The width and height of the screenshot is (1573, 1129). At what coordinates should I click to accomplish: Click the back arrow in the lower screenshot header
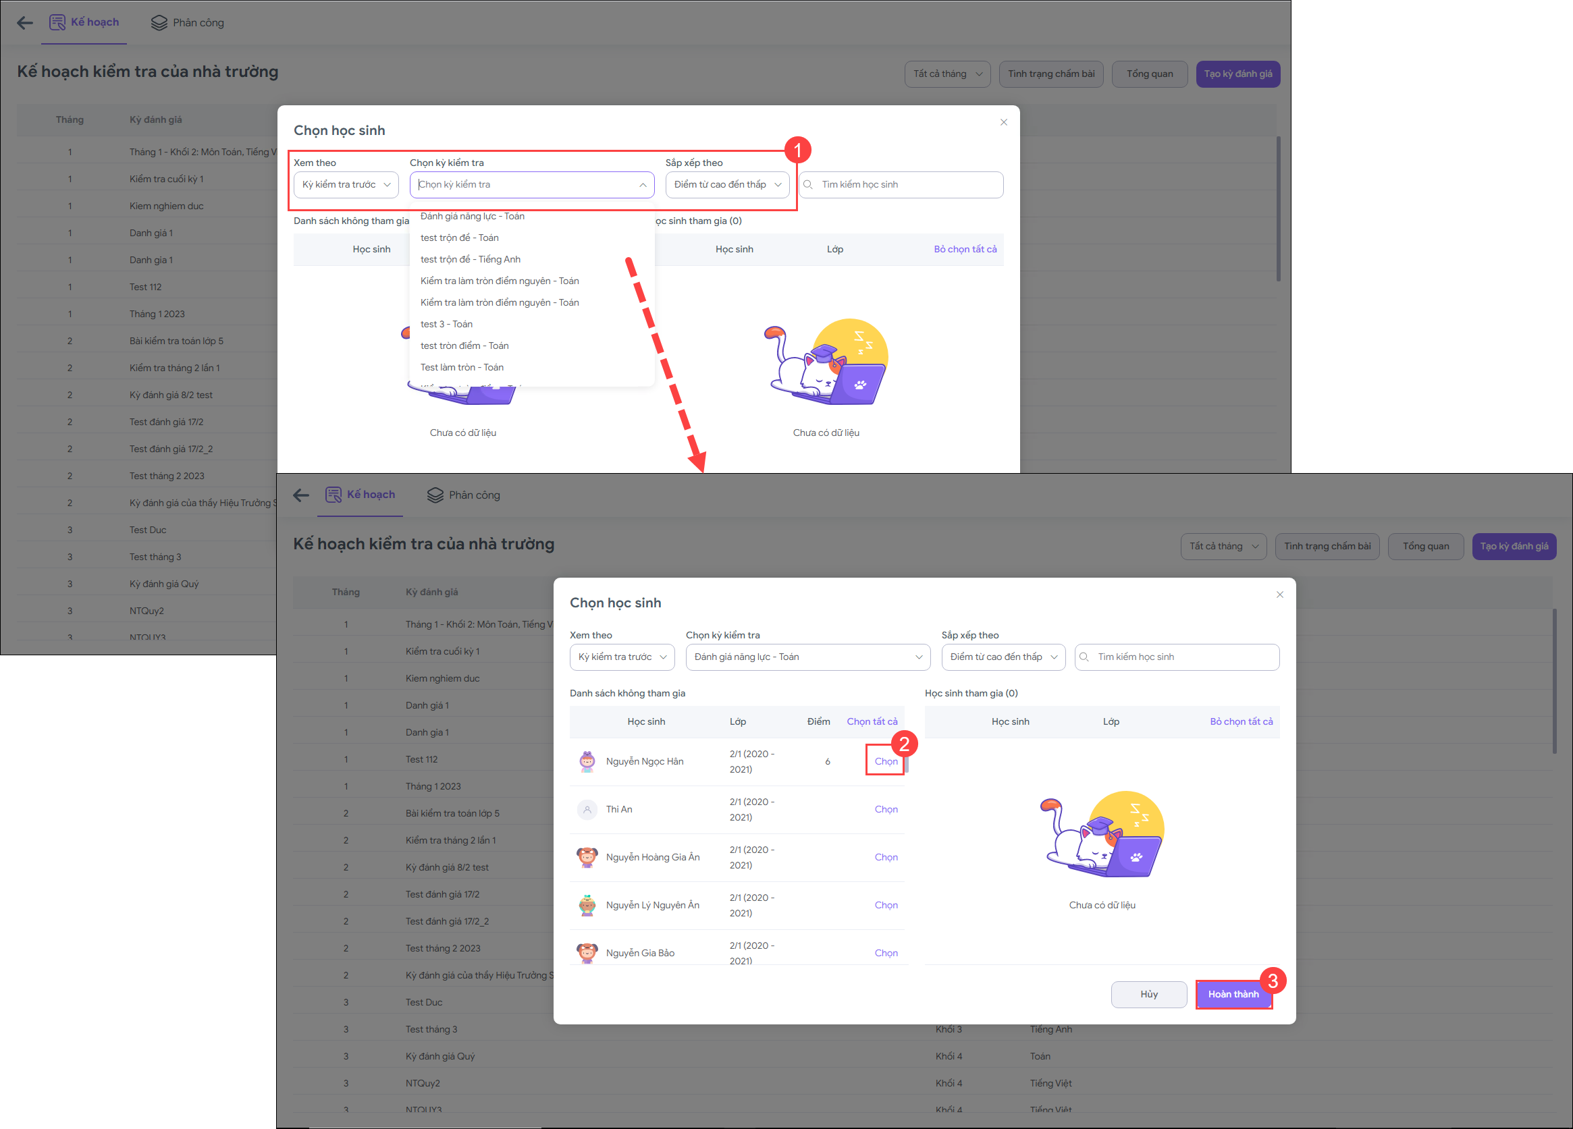pos(301,495)
